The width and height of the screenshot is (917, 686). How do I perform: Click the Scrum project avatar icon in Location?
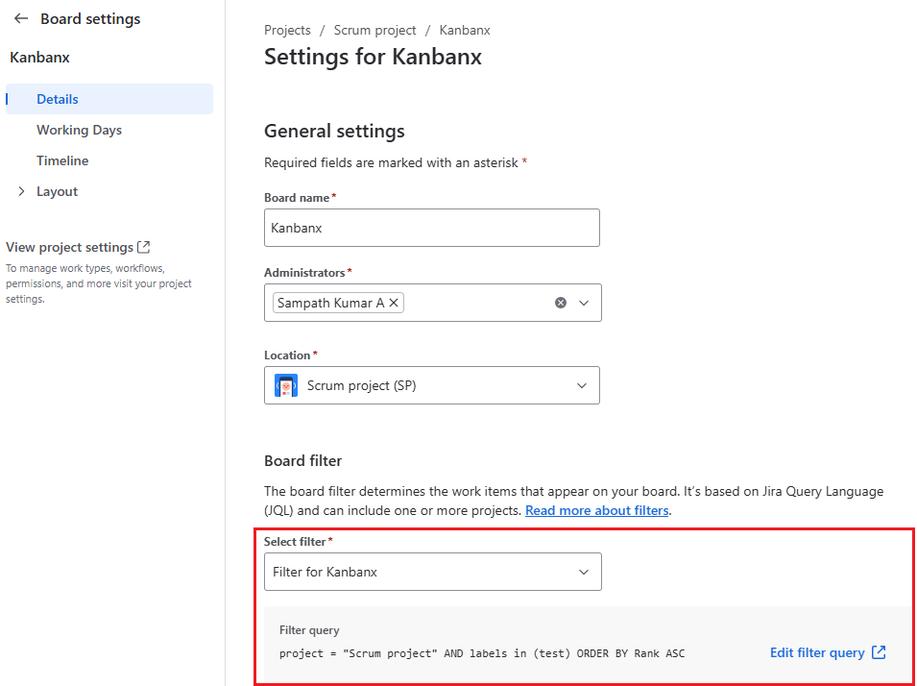[x=285, y=385]
